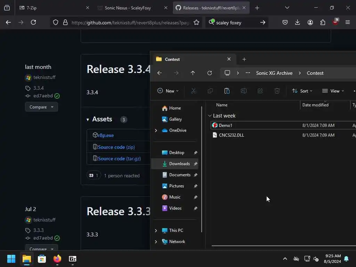
Task: Expand This PC in navigation pane
Action: coord(156,230)
